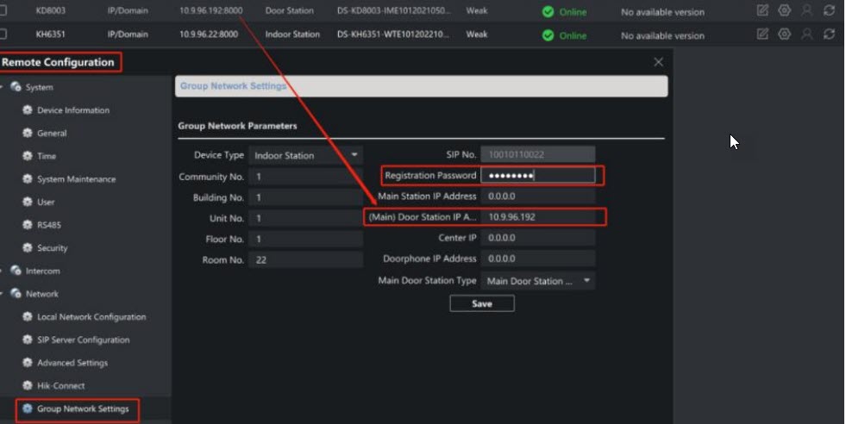The image size is (846, 424).
Task: Select the KH6351 device row checkbox
Action: coord(3,34)
